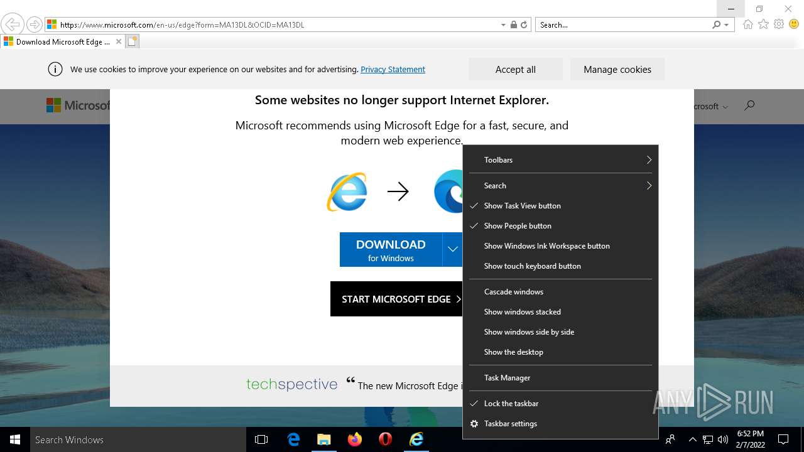Click the People icon in system tray
804x452 pixels.
click(x=670, y=439)
